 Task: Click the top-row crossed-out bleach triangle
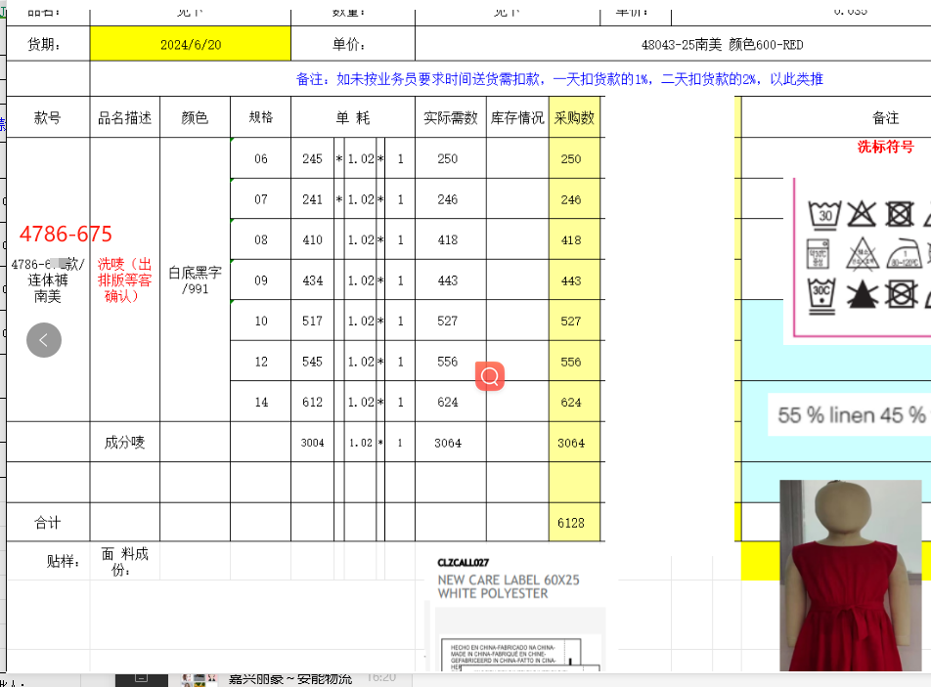pyautogui.click(x=862, y=214)
